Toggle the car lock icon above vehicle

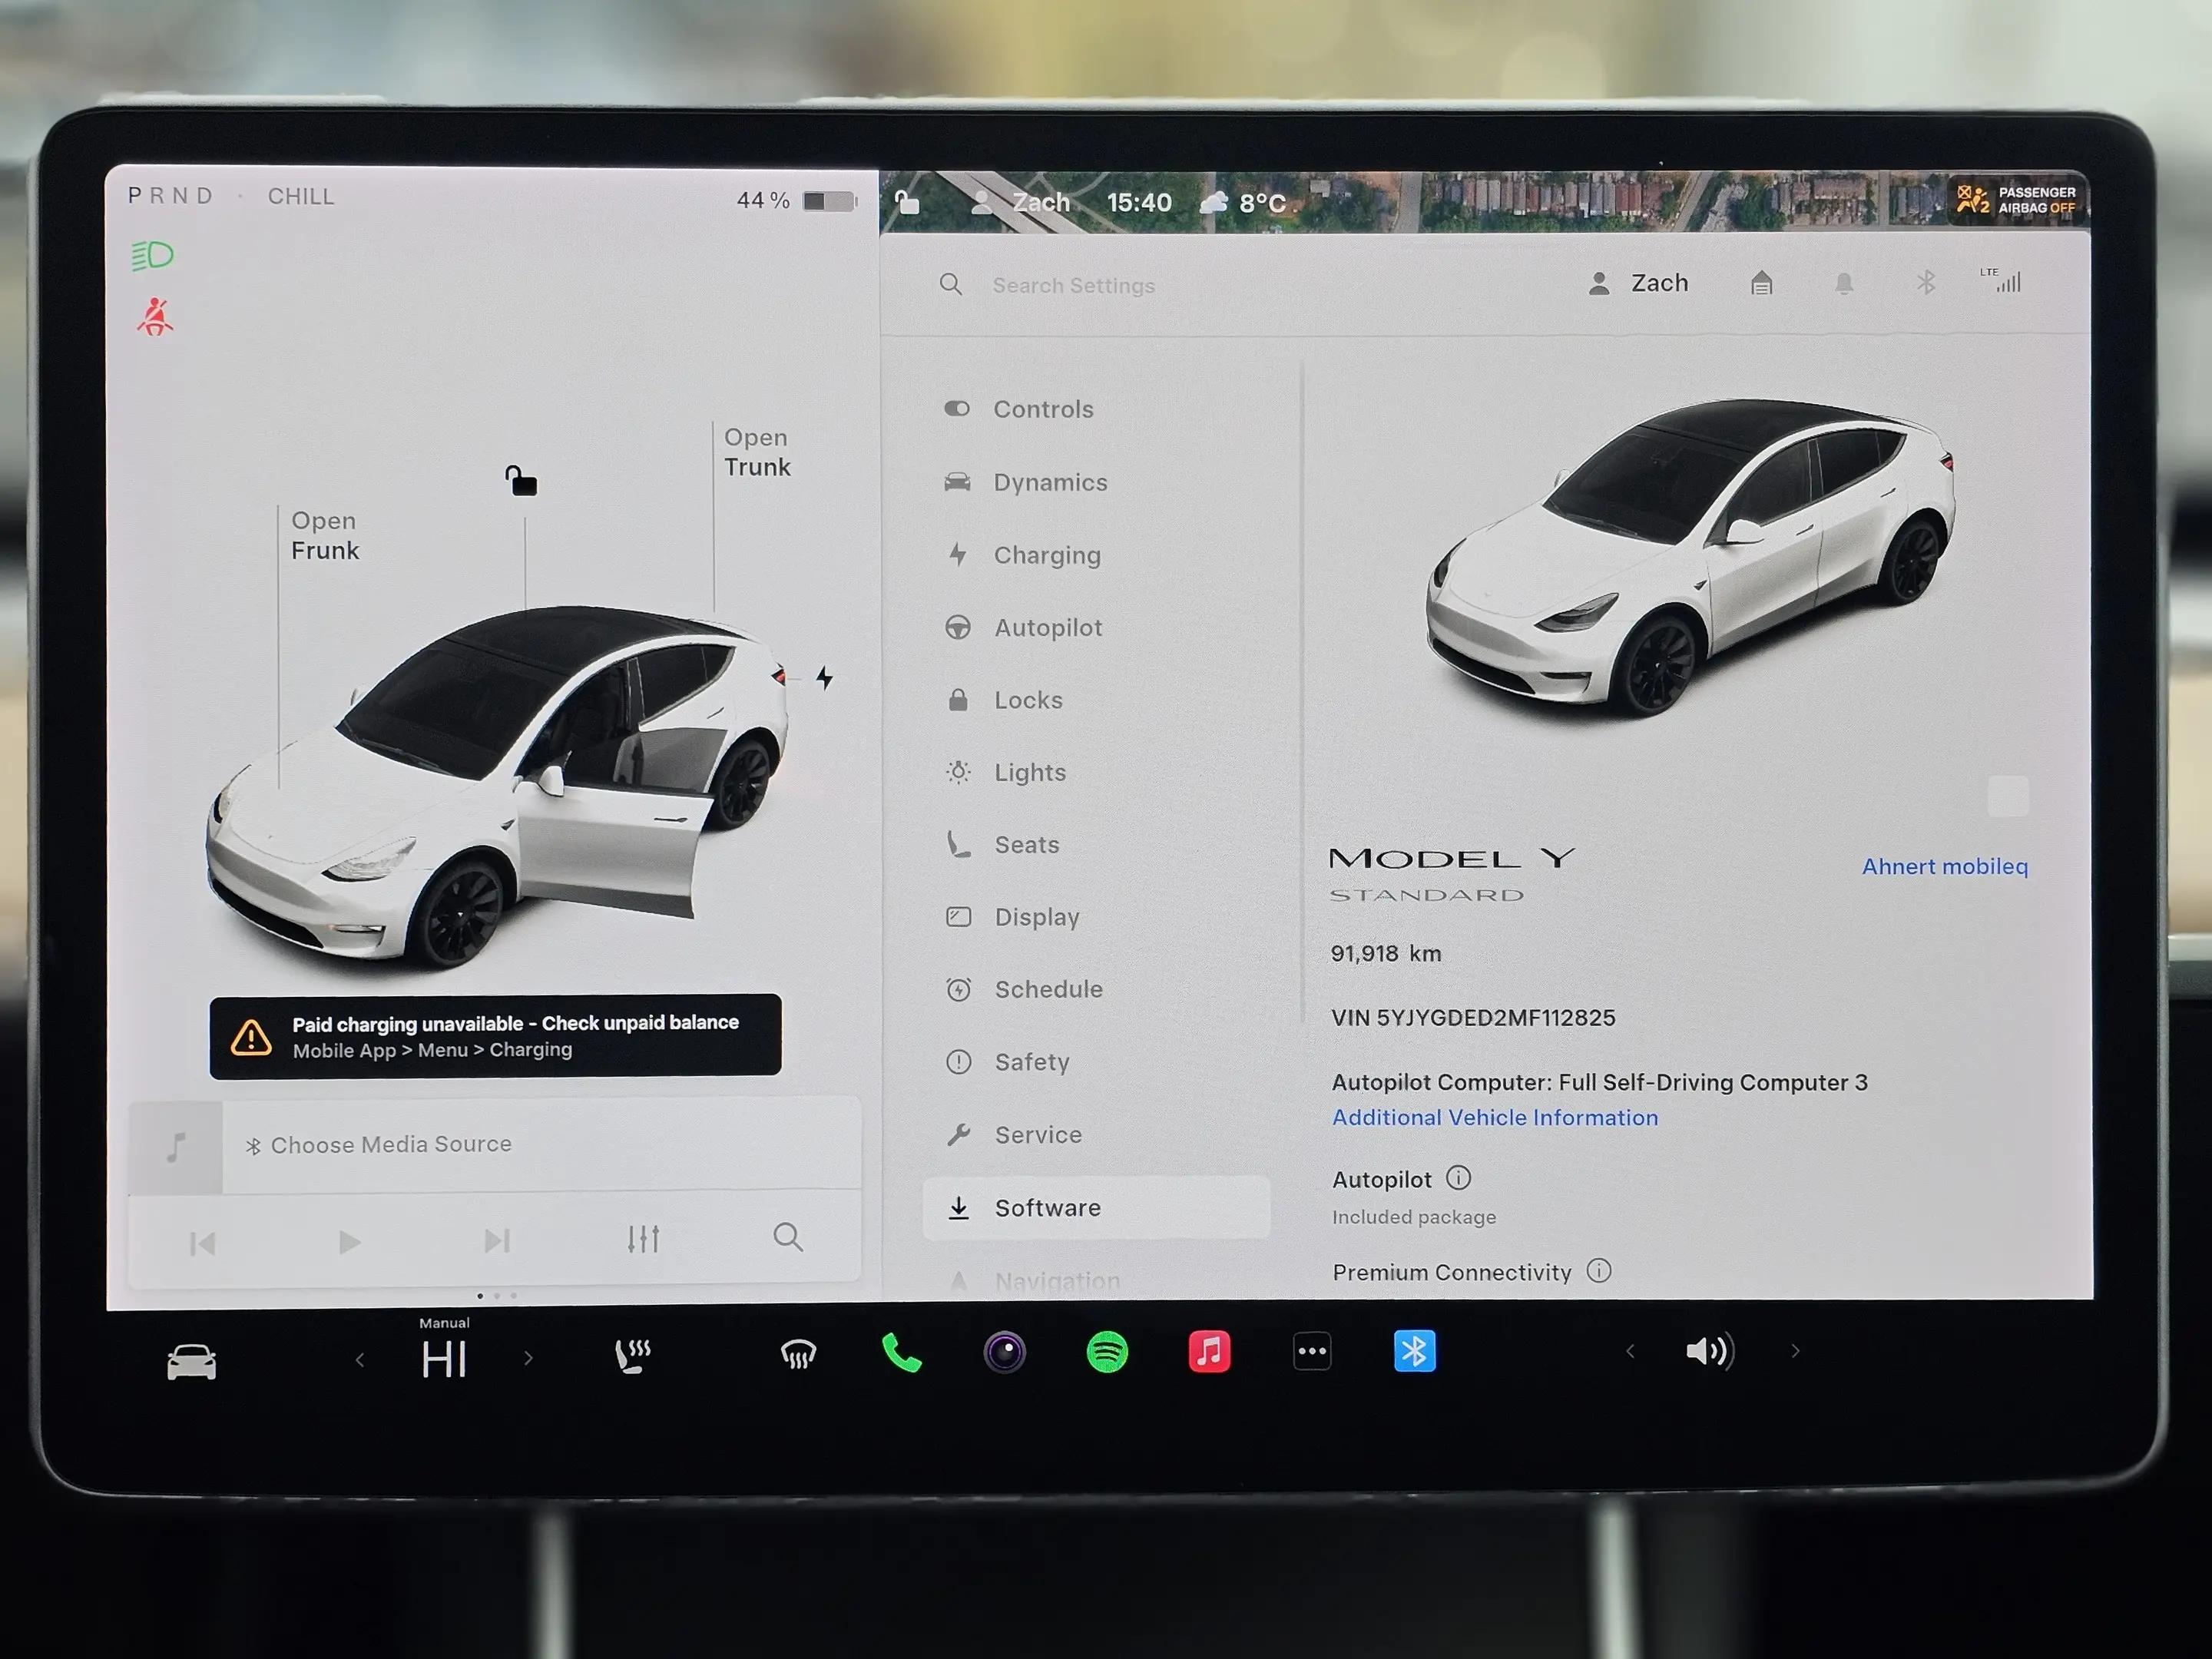[x=521, y=481]
